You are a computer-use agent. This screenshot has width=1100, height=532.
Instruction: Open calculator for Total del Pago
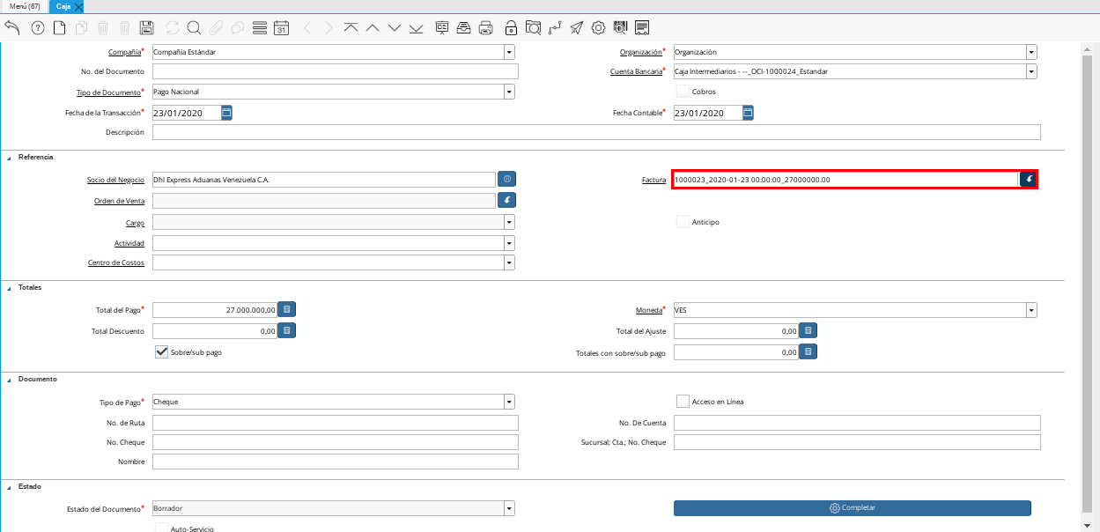pyautogui.click(x=287, y=309)
